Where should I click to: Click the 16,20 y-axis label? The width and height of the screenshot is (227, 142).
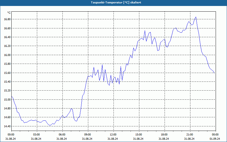pyautogui.click(x=7, y=46)
